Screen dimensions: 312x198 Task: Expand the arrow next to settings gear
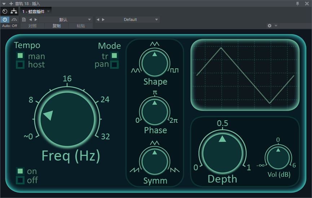(x=276, y=26)
